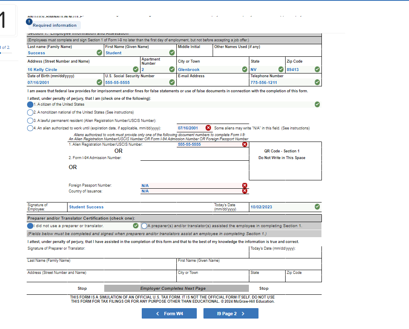Click green checkmark beside Apartment Number 2

(172, 69)
